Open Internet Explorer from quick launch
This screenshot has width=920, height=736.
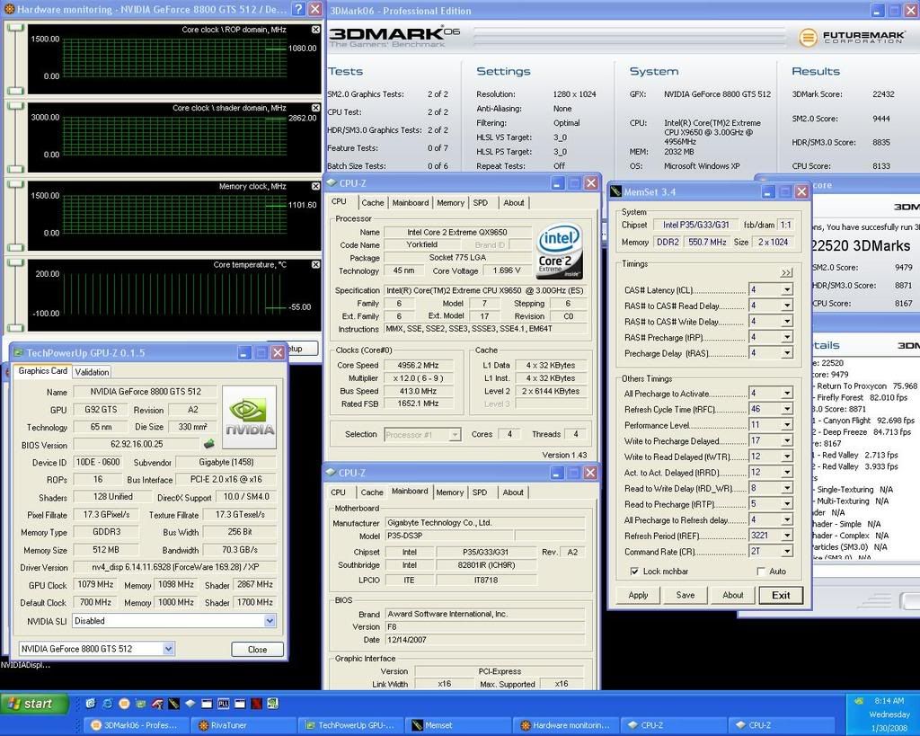[107, 704]
